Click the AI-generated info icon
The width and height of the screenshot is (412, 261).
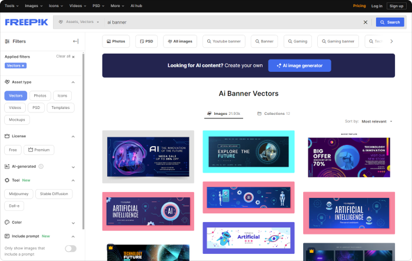tap(41, 166)
